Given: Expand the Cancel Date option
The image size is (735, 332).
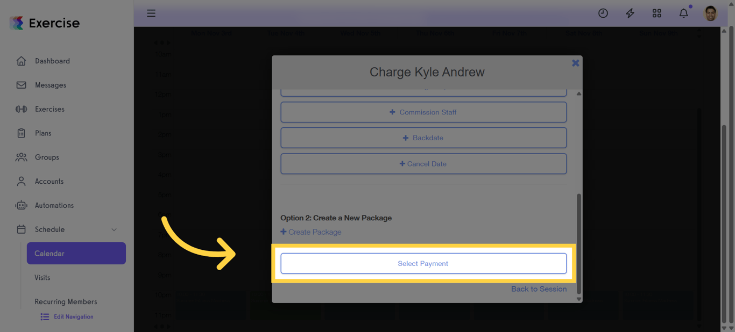Looking at the screenshot, I should click(423, 163).
